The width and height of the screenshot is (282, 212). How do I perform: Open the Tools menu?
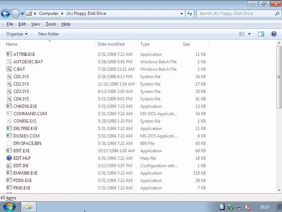51,24
